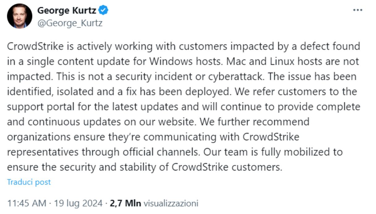Viewport: 376px width, 214px height.
Task: Open the three-dot more options menu
Action: (x=357, y=10)
